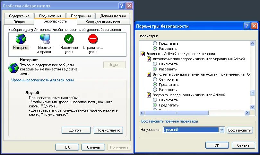Switch to the Безопасность tab
The width and height of the screenshot is (260, 155).
coord(55,21)
